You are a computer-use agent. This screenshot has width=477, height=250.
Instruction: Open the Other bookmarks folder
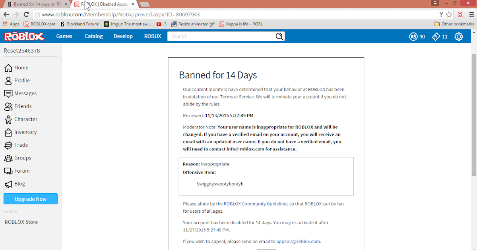pos(454,24)
